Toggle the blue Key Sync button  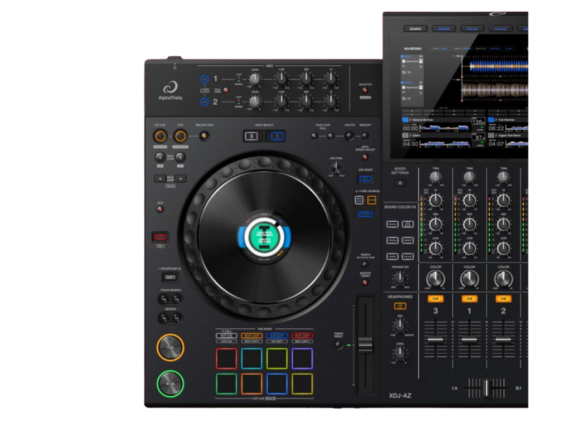tap(365, 215)
